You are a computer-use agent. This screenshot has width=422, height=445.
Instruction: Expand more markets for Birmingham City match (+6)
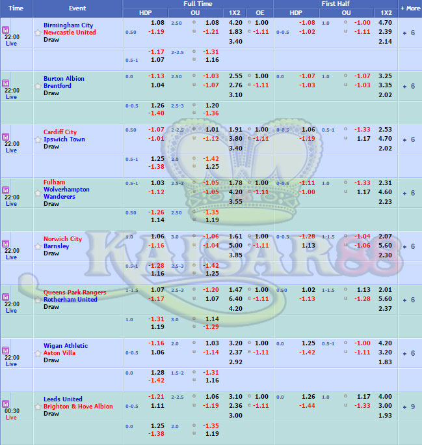point(409,33)
